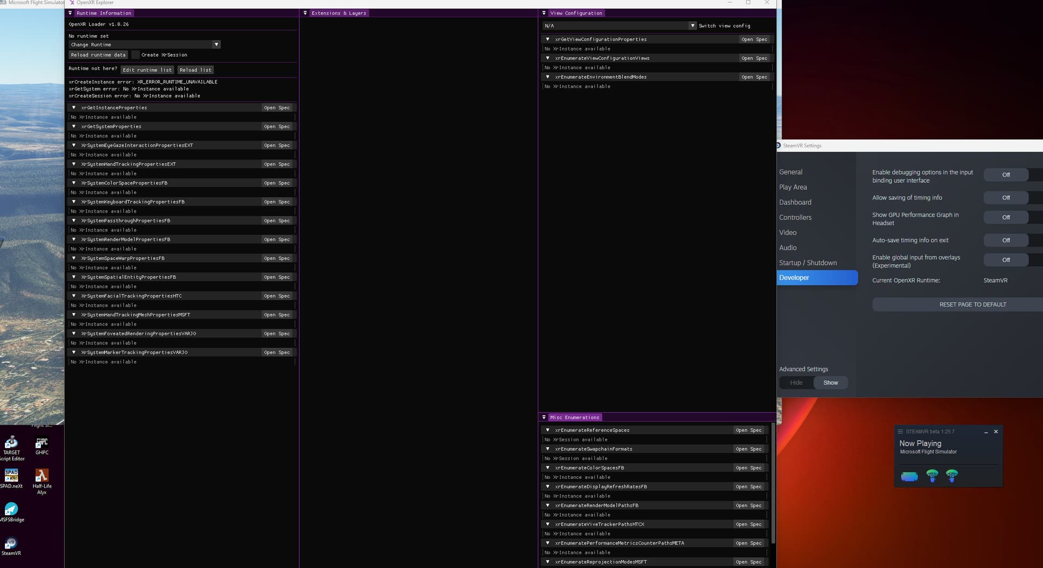Collapse xrGetViewConfigurationProperties section
This screenshot has width=1043, height=568.
point(548,39)
